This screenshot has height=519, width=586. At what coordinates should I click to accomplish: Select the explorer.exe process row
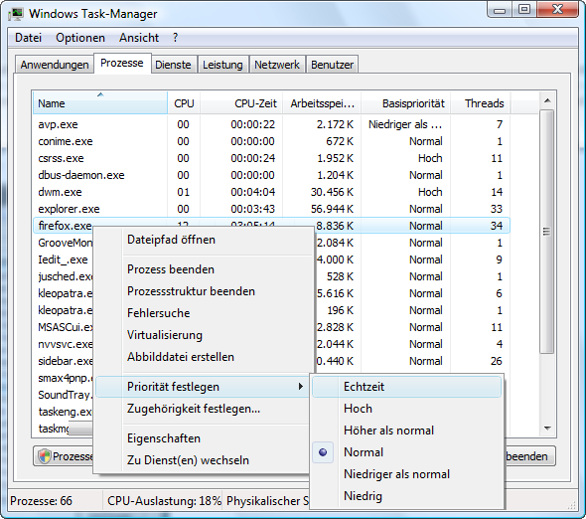click(x=271, y=209)
